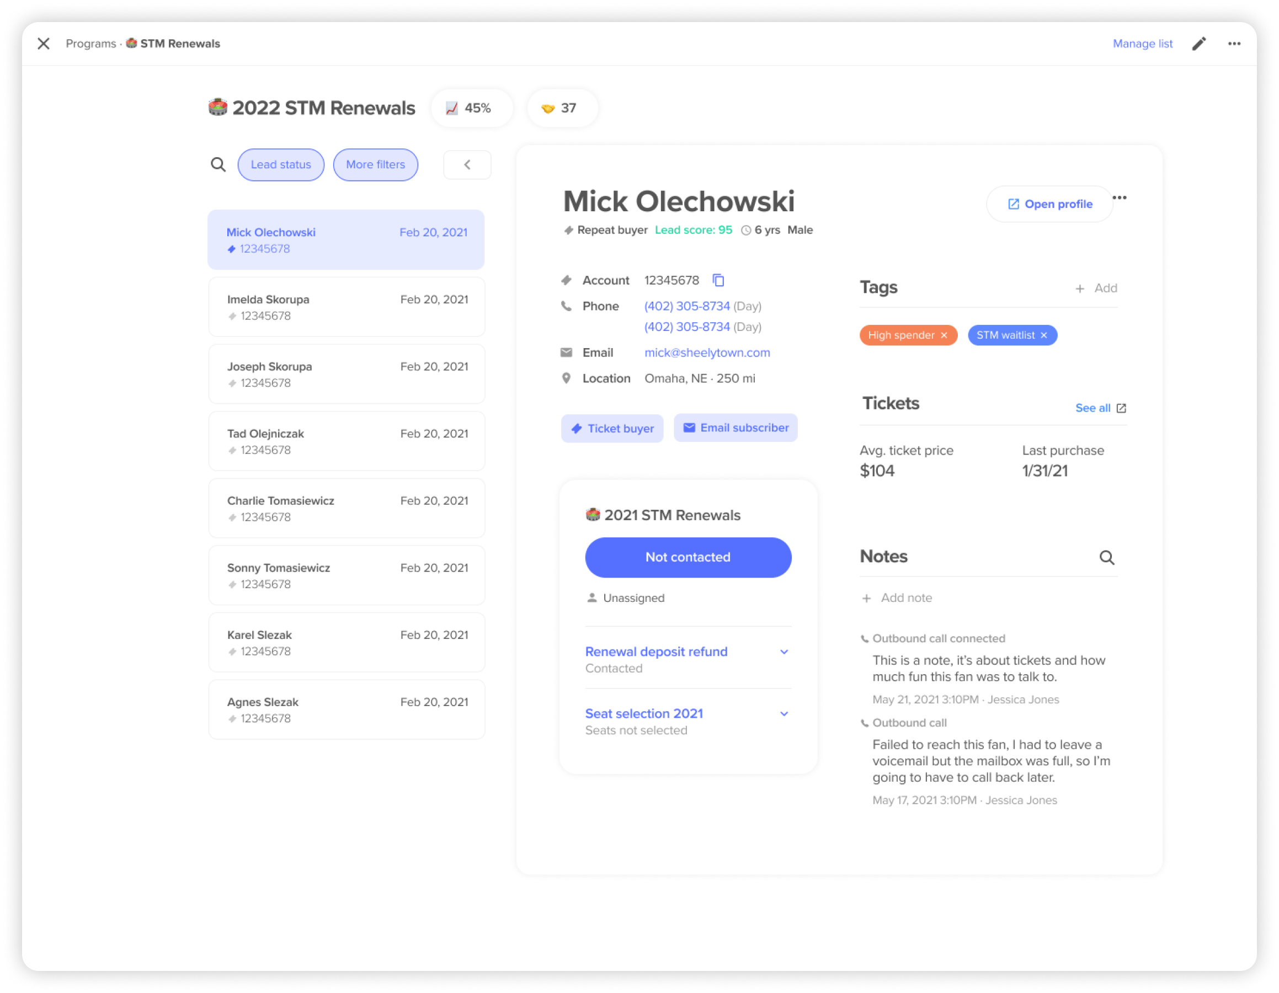
Task: Click the More filters button
Action: tap(375, 164)
